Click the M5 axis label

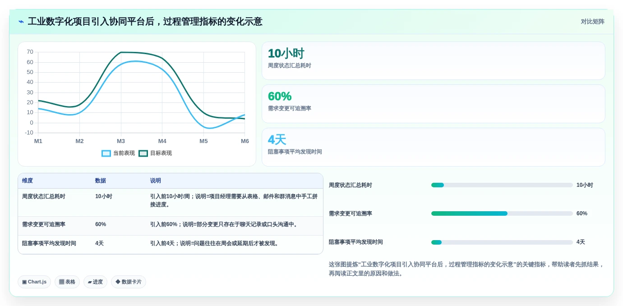pos(203,141)
